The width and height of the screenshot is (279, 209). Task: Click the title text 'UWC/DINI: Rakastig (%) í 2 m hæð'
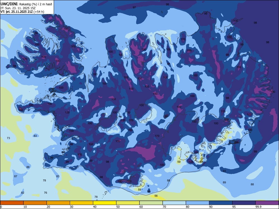[x=26, y=4]
